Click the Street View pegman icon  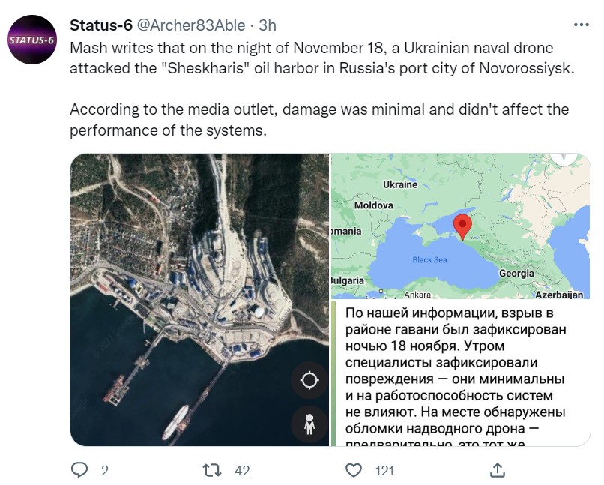pos(309,424)
